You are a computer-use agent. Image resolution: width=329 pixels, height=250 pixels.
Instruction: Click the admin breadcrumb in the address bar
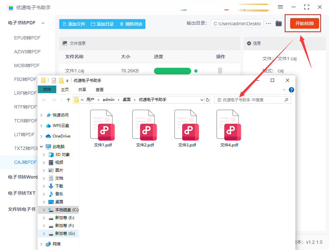(109, 100)
